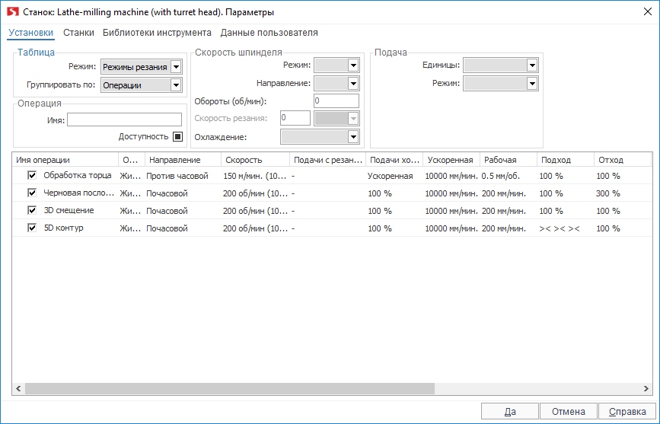Click the Отмена button

pyautogui.click(x=569, y=411)
